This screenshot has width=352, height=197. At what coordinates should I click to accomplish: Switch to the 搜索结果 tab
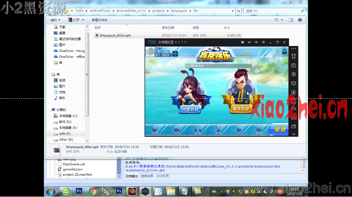point(147,176)
